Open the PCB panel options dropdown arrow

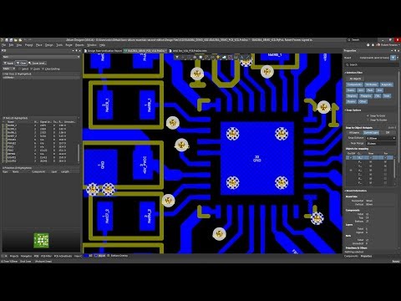click(74, 51)
